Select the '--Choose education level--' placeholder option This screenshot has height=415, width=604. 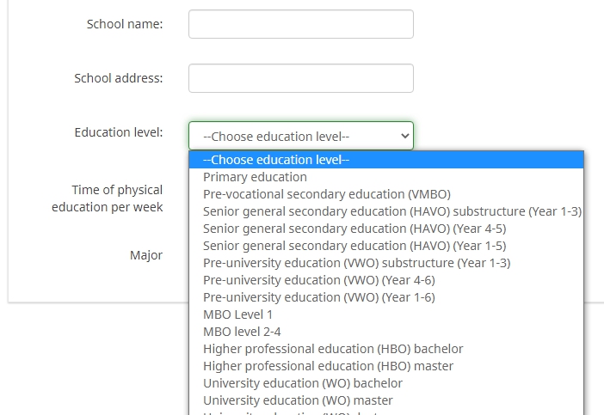[x=276, y=160]
